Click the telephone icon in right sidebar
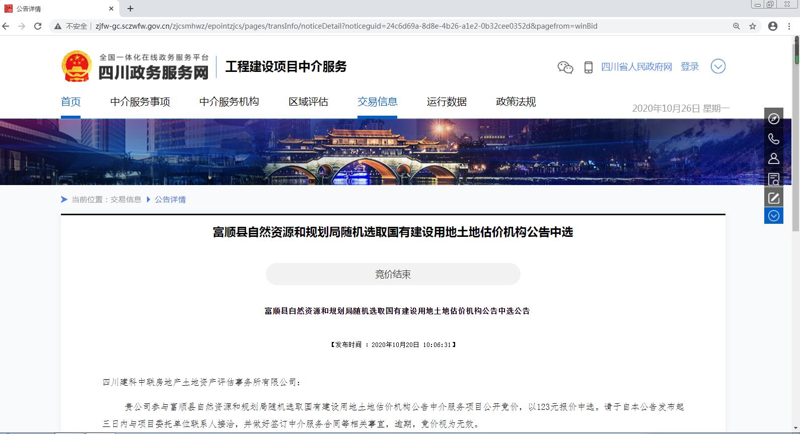Viewport: 800px width, 434px height. tap(773, 139)
